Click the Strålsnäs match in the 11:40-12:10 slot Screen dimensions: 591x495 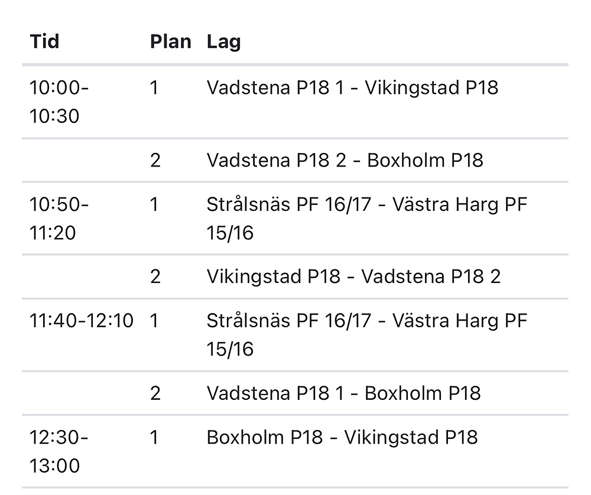366,335
